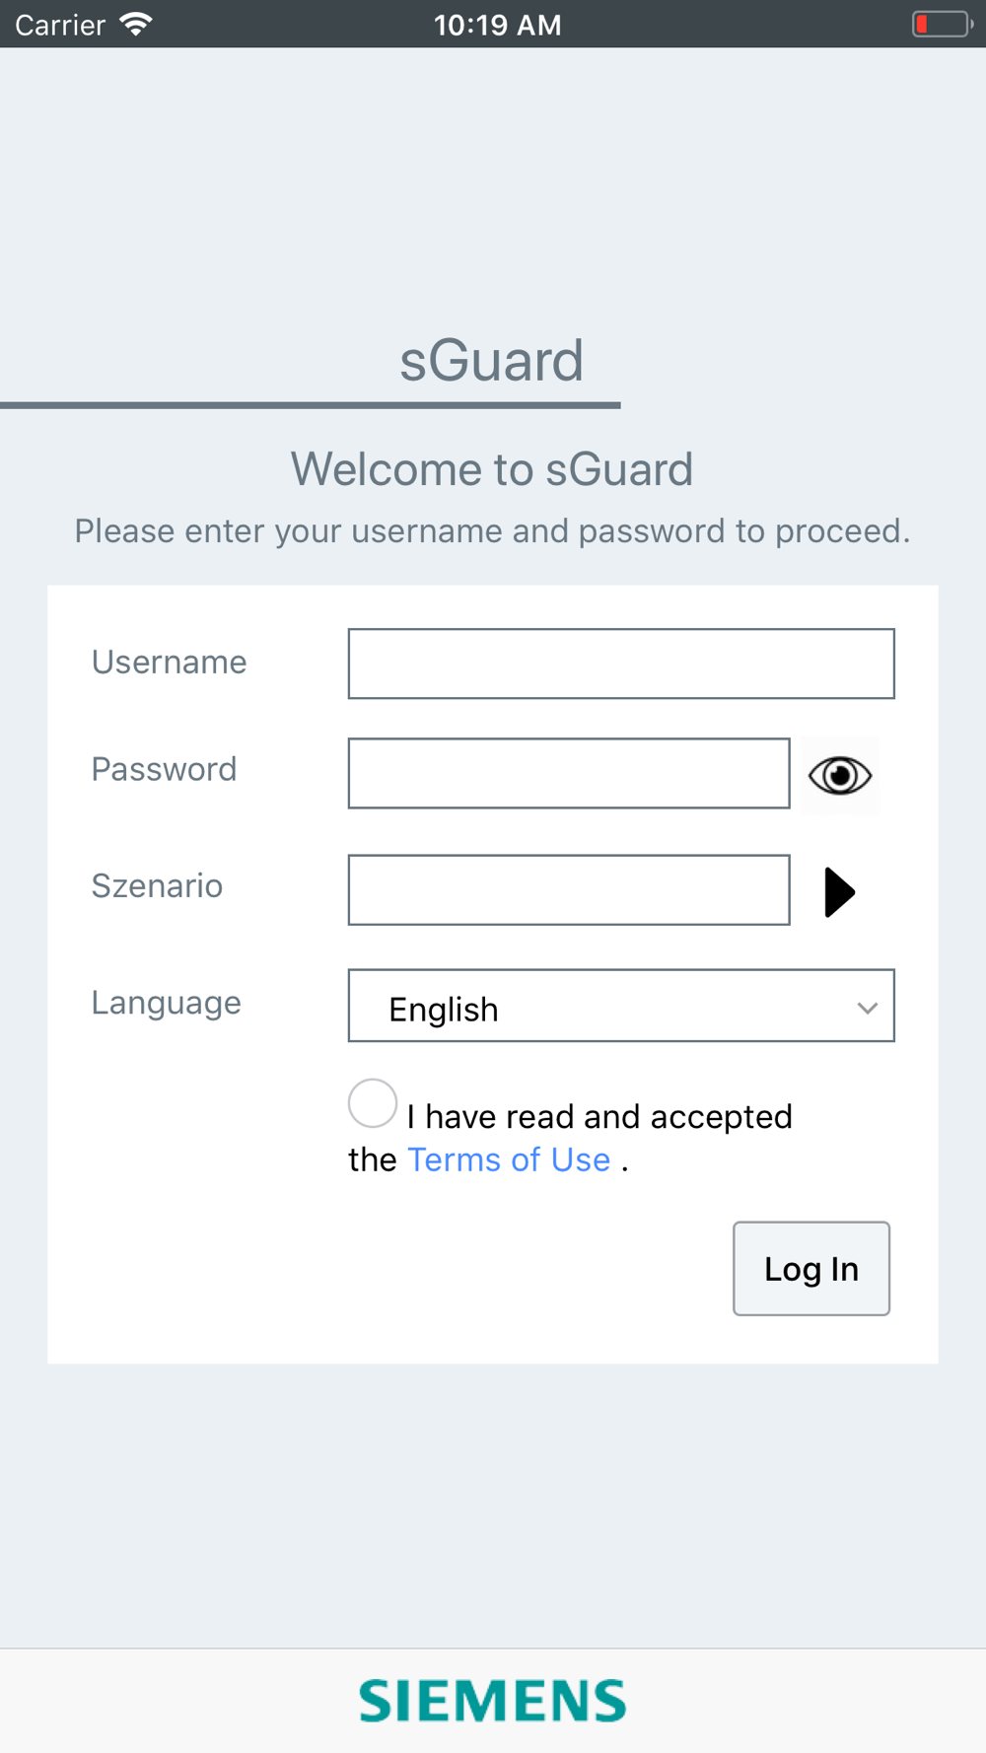This screenshot has height=1753, width=986.
Task: Focus the Username input field
Action: click(x=621, y=664)
